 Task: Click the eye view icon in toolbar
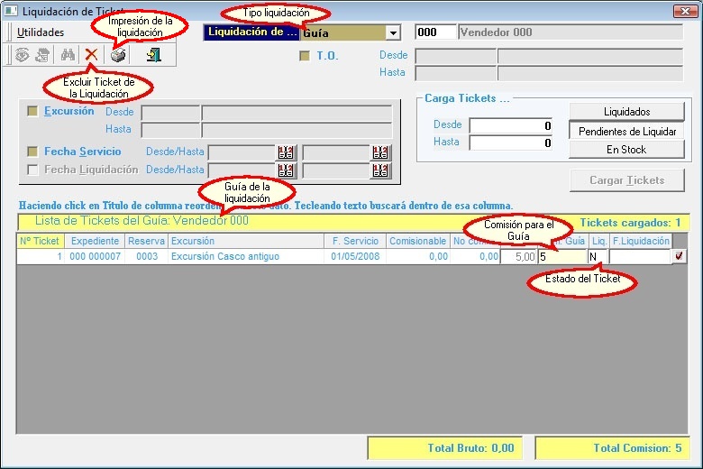pyautogui.click(x=23, y=55)
